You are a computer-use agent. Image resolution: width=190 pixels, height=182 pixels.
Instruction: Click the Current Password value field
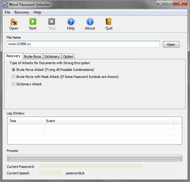(91, 166)
